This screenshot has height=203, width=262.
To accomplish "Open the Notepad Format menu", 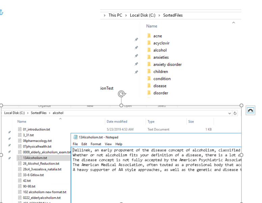I will point(96,144).
